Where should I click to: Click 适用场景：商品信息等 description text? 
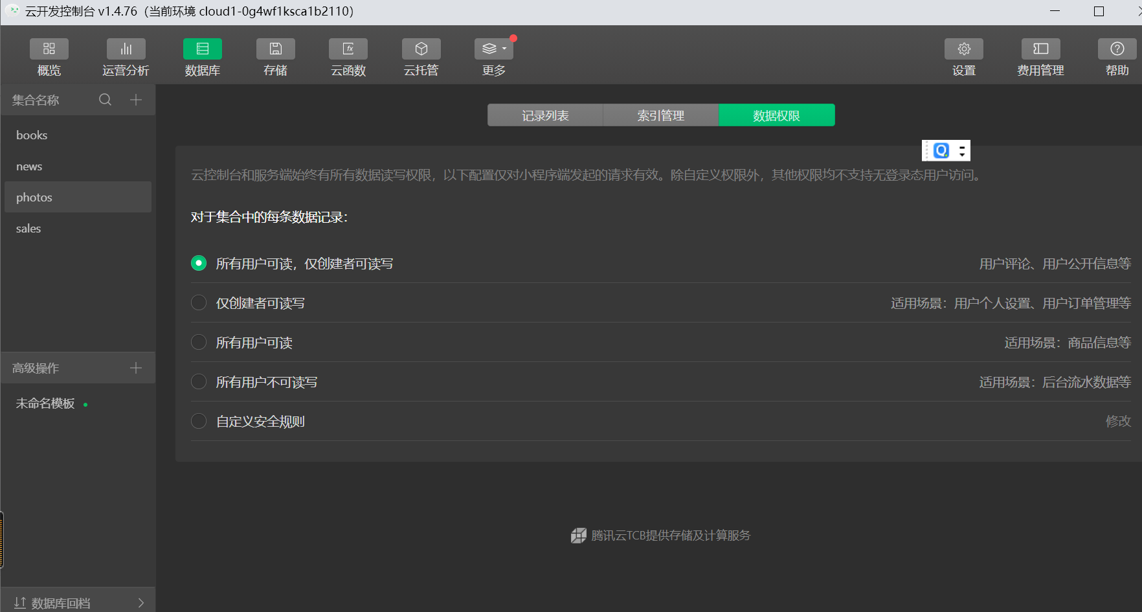coord(1068,343)
